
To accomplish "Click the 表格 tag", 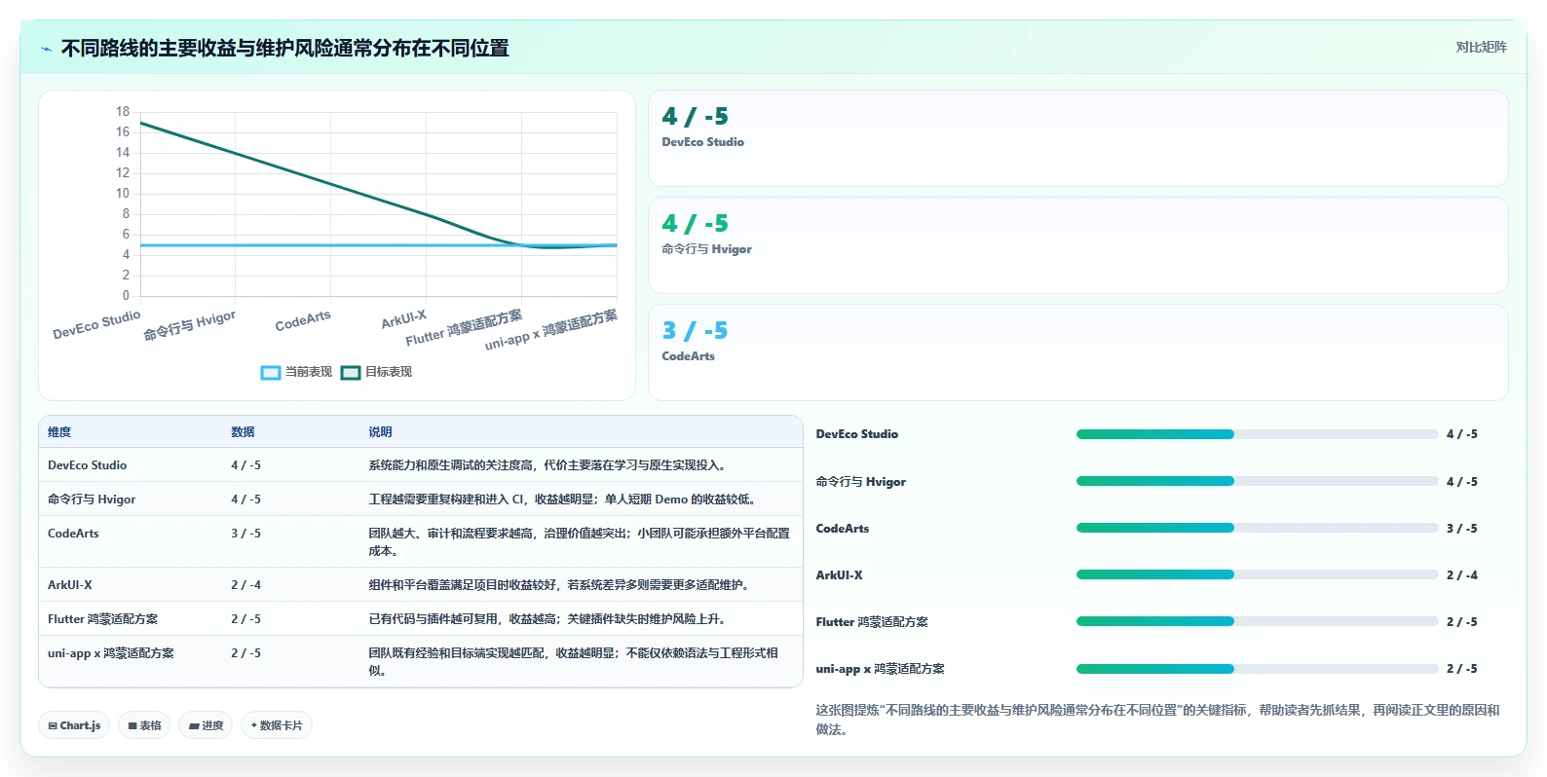I will 144,725.
